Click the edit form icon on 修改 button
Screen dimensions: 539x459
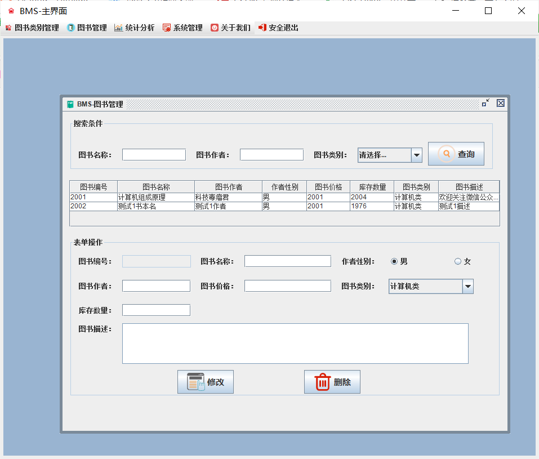(x=196, y=382)
